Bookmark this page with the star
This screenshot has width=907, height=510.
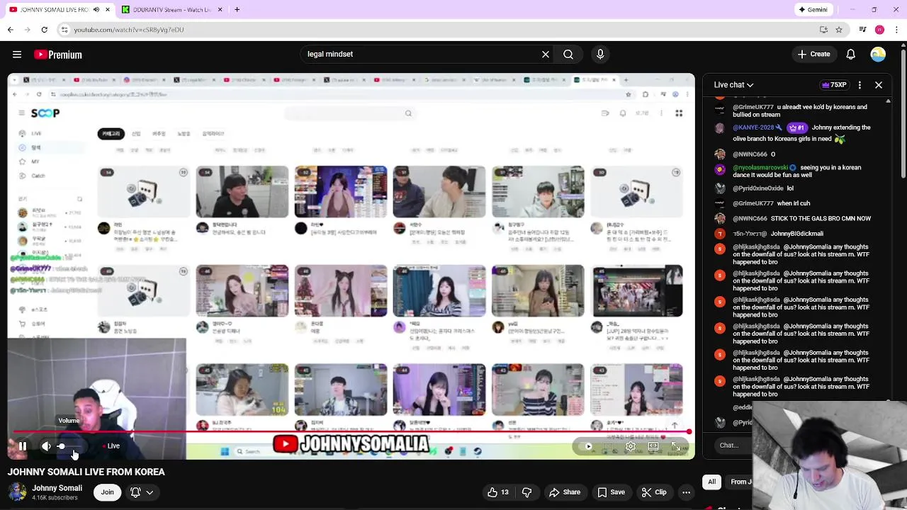[839, 30]
